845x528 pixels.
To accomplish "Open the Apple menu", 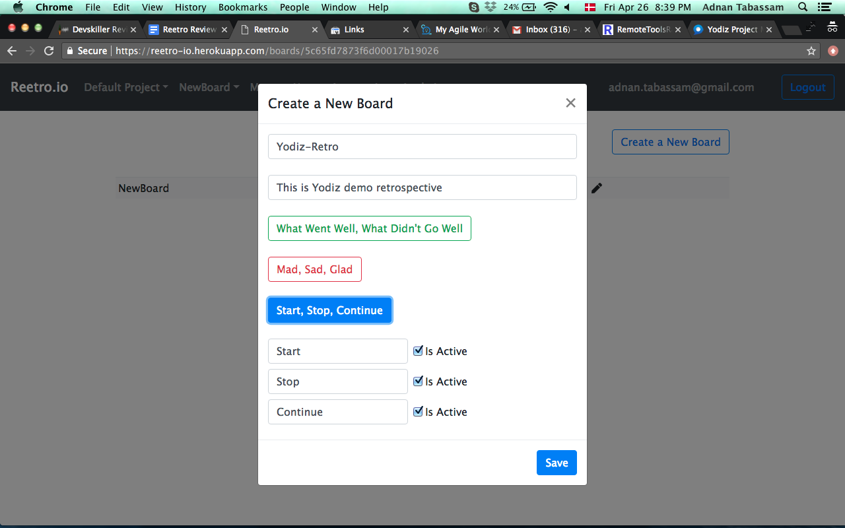I will tap(18, 7).
